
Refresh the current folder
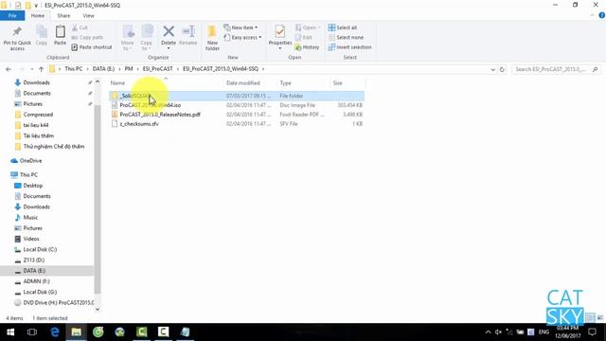tap(502, 69)
